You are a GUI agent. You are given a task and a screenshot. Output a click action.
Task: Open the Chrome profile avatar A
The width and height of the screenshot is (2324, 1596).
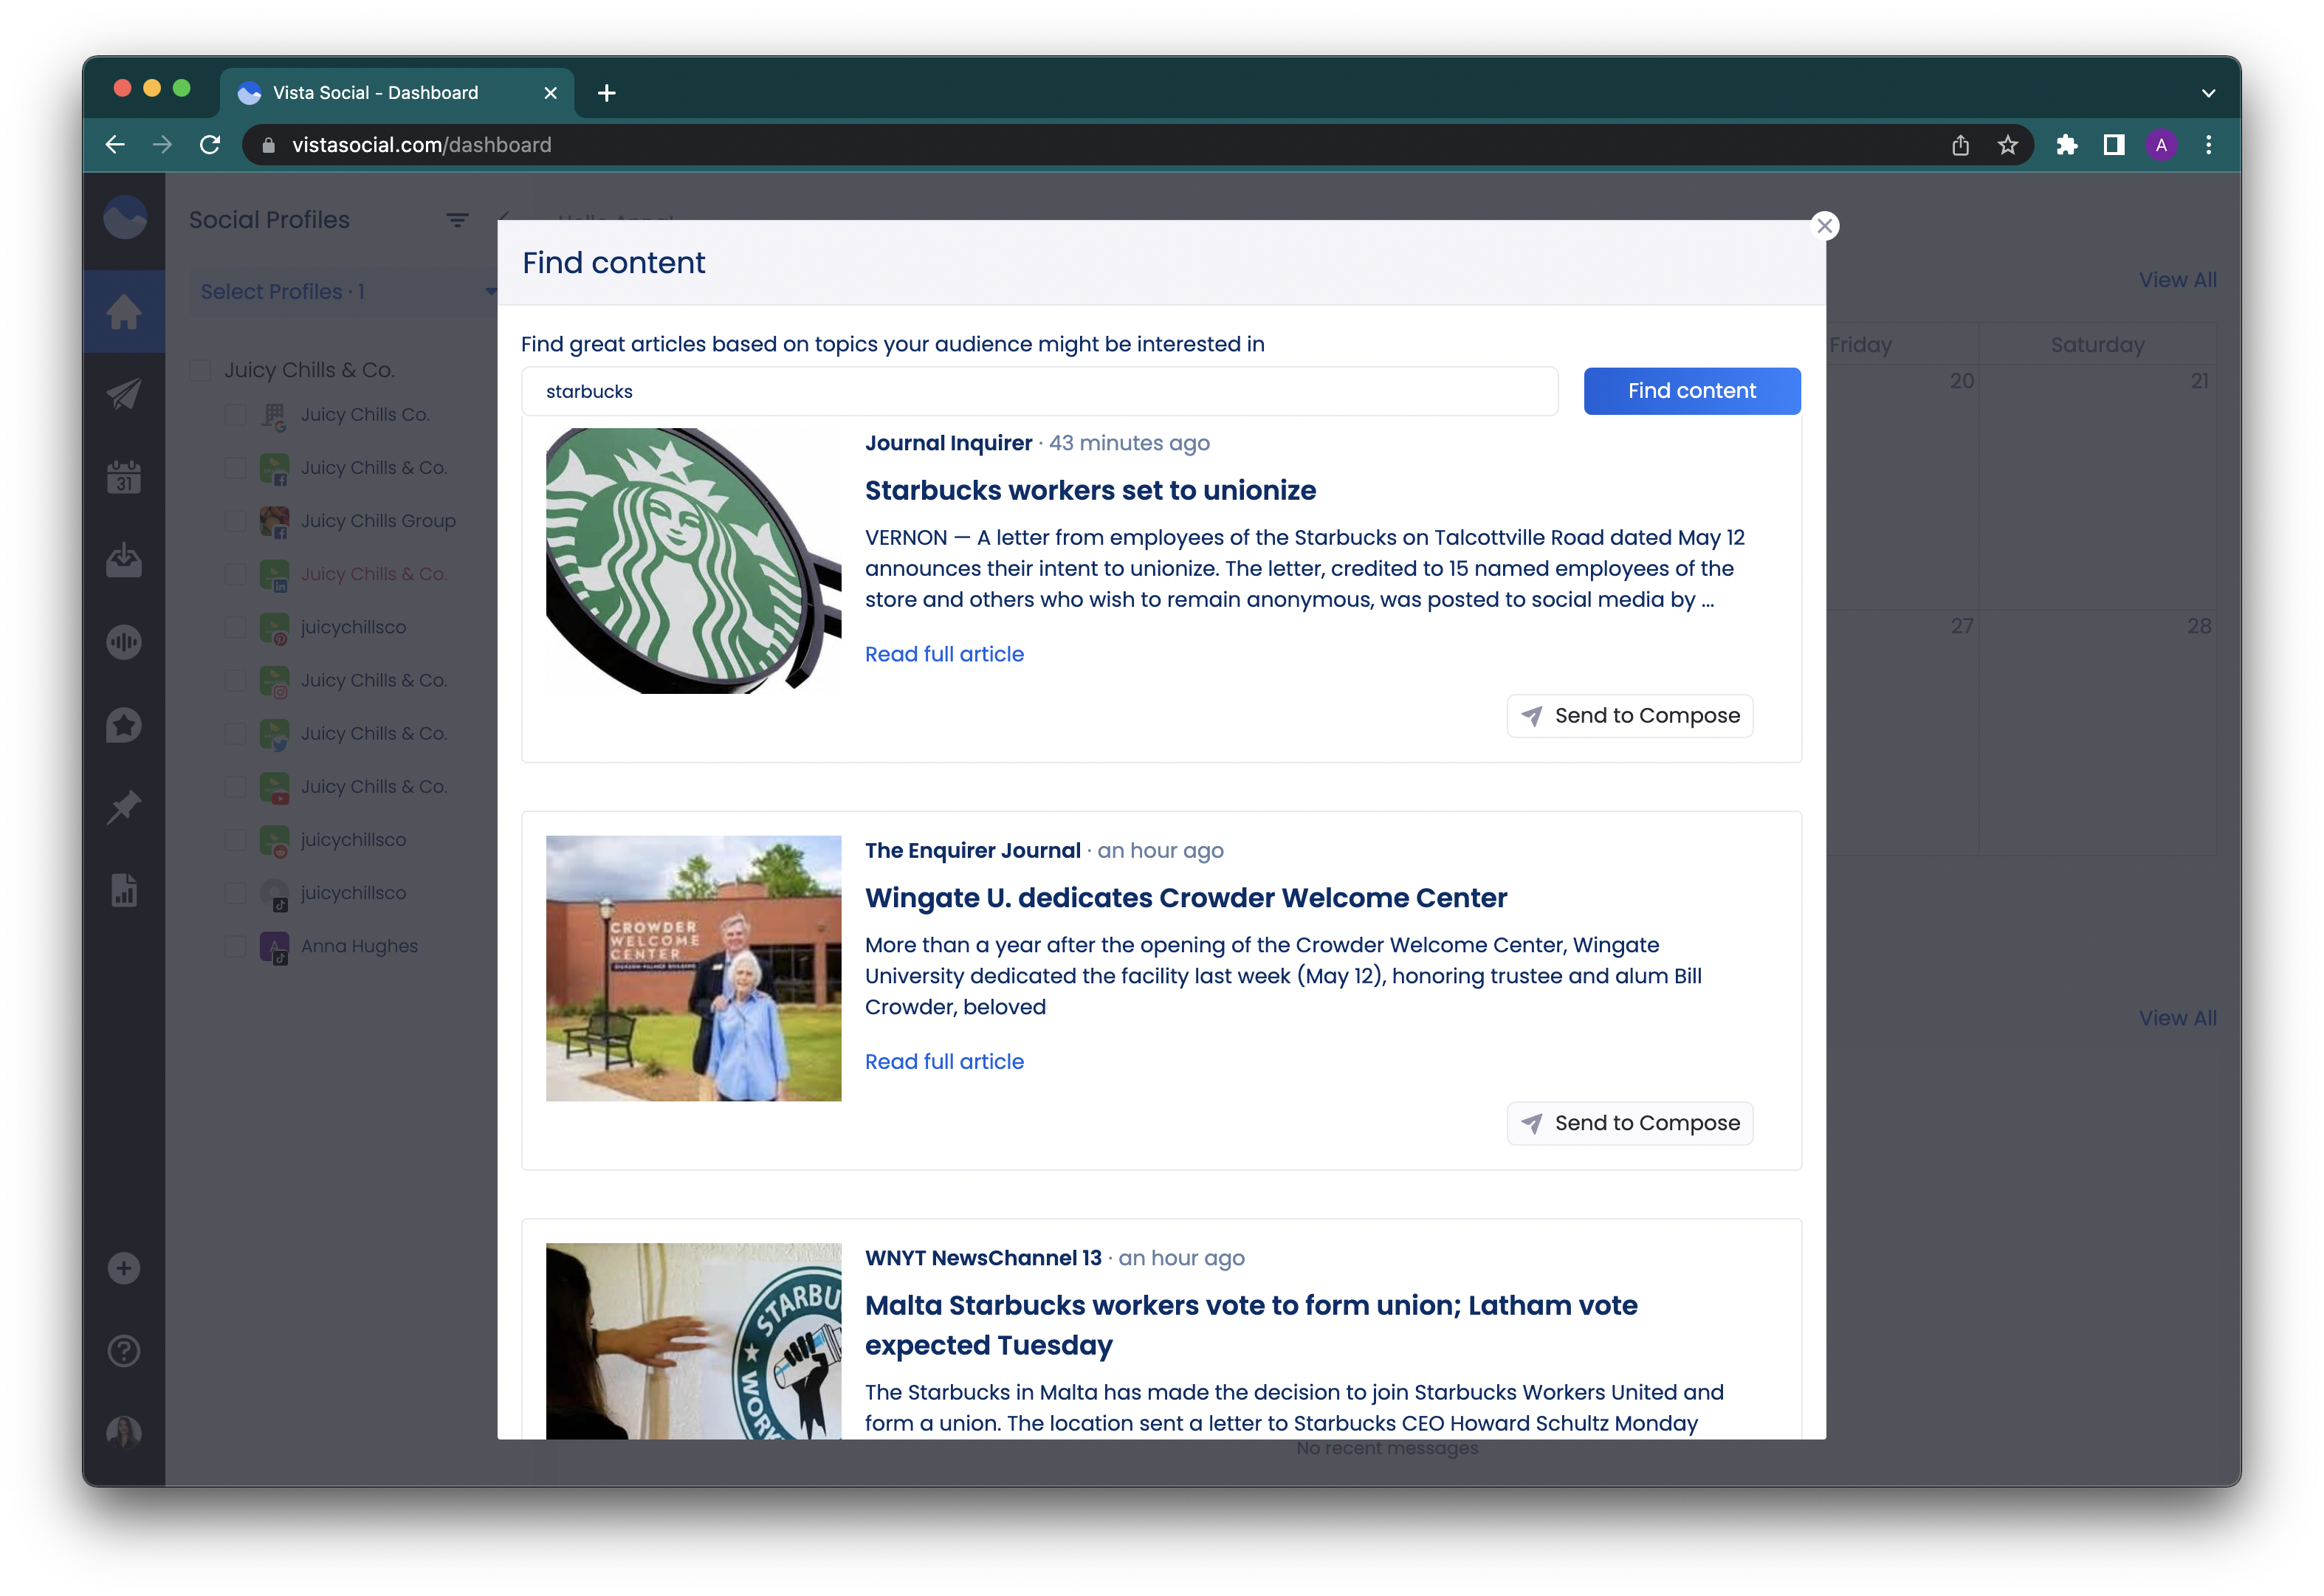(x=2161, y=145)
